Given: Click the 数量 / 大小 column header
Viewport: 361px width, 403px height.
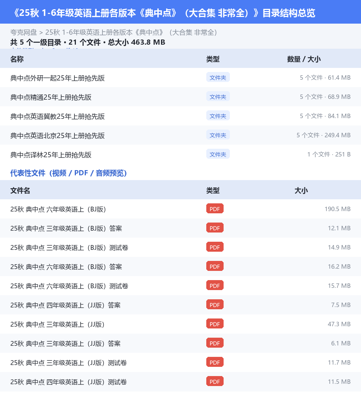Looking at the screenshot, I should point(304,59).
